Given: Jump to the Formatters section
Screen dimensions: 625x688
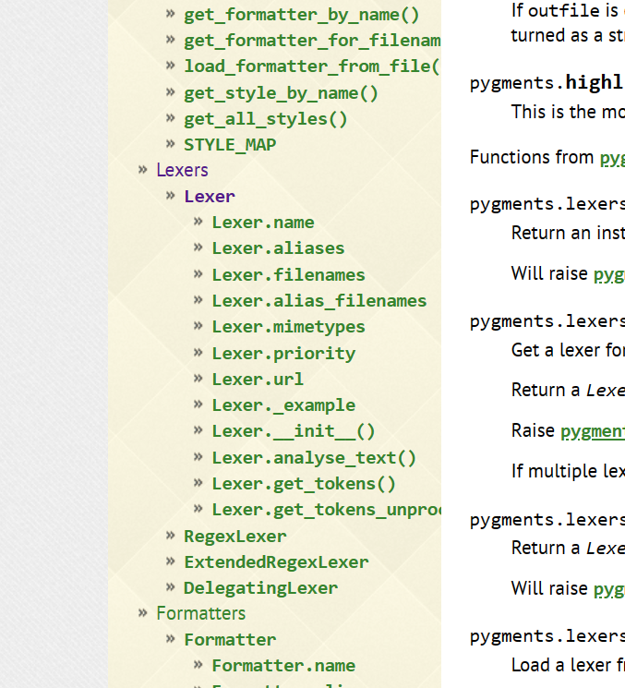Looking at the screenshot, I should 200,613.
